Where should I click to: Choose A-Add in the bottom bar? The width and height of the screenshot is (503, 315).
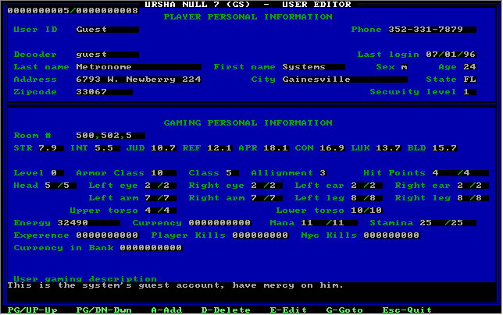tap(166, 310)
